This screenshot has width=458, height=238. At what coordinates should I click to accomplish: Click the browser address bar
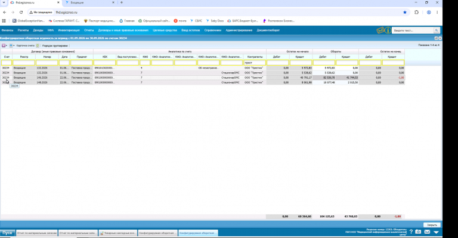coord(216,13)
